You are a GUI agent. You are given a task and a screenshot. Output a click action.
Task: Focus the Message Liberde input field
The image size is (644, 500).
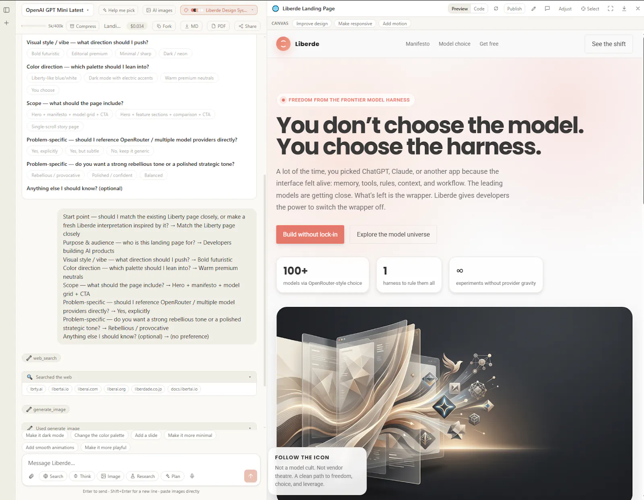tap(141, 463)
